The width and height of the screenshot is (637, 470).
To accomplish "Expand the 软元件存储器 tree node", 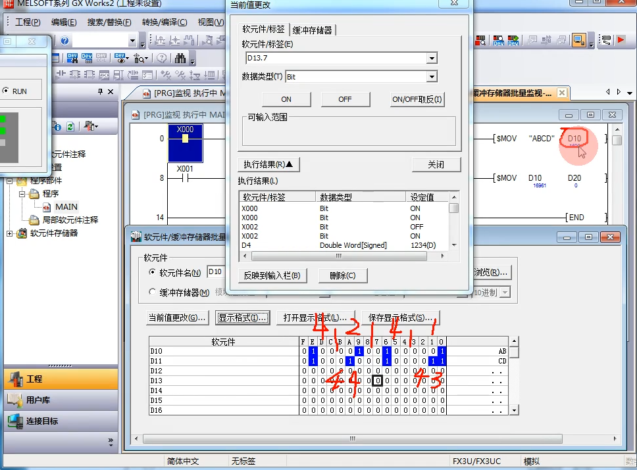I will 10,233.
